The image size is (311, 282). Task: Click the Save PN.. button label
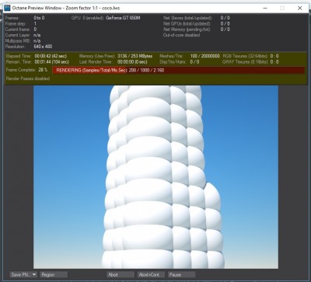(x=20, y=274)
